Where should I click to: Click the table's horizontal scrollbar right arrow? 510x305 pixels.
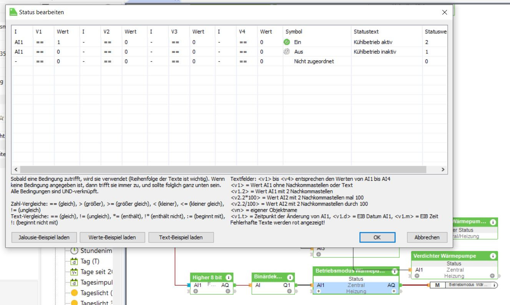pyautogui.click(x=443, y=169)
